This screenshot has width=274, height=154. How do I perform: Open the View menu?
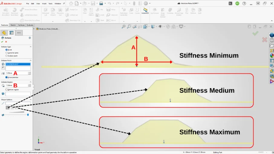pyautogui.click(x=38, y=4)
